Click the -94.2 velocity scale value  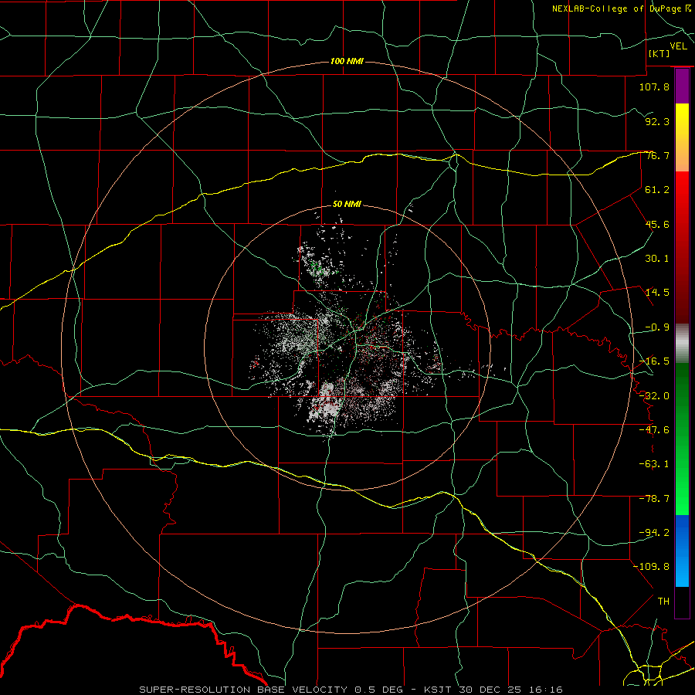654,533
